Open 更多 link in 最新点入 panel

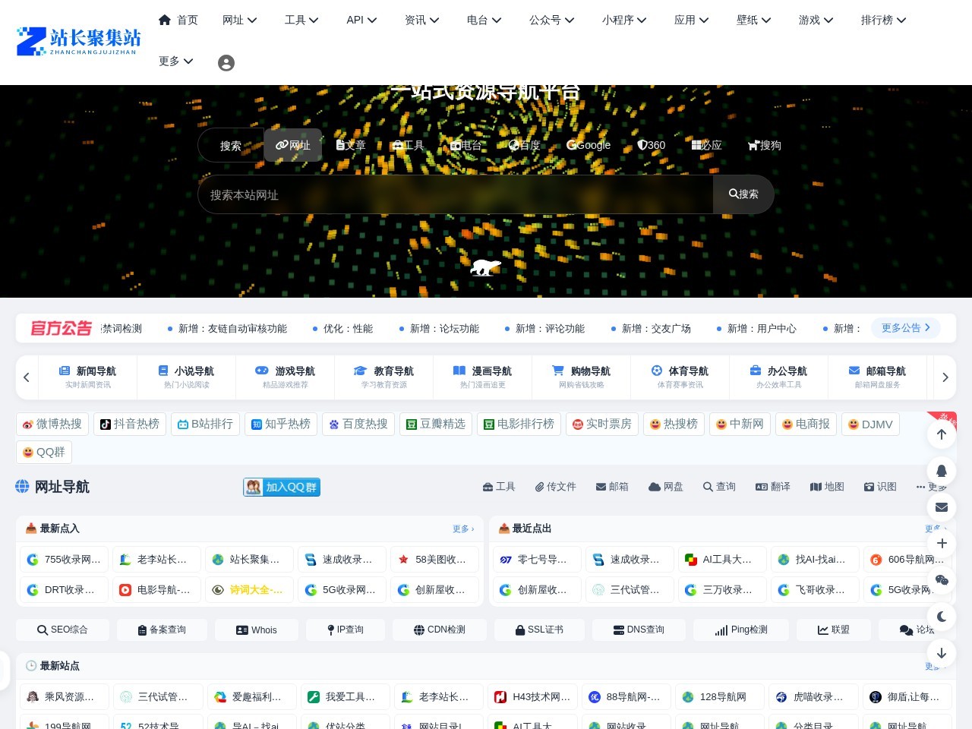point(463,529)
